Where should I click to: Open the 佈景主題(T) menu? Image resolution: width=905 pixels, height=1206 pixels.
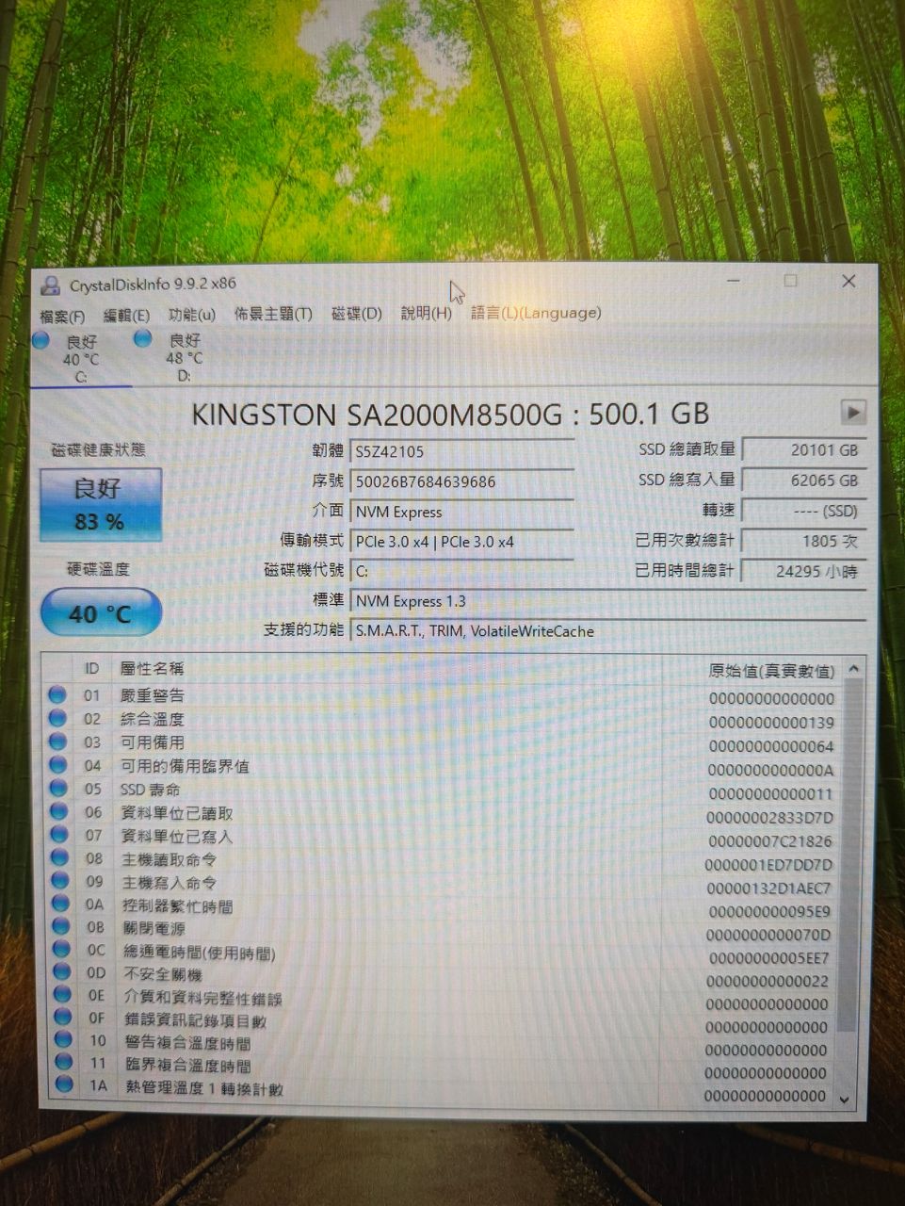(x=273, y=314)
